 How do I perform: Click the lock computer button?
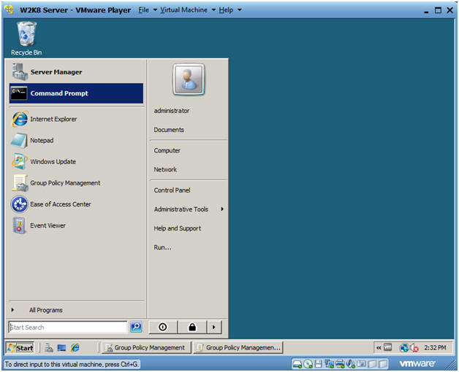[192, 327]
